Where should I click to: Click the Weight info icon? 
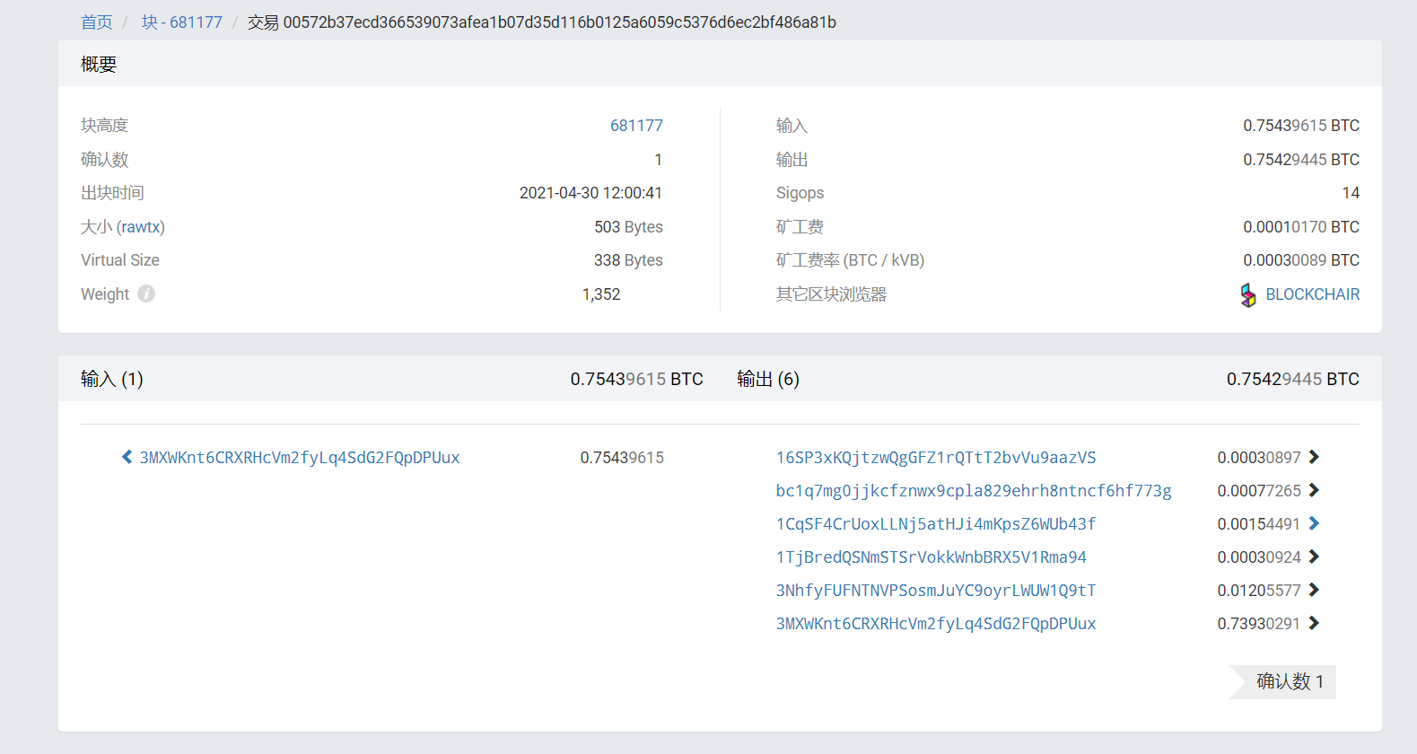pos(146,294)
